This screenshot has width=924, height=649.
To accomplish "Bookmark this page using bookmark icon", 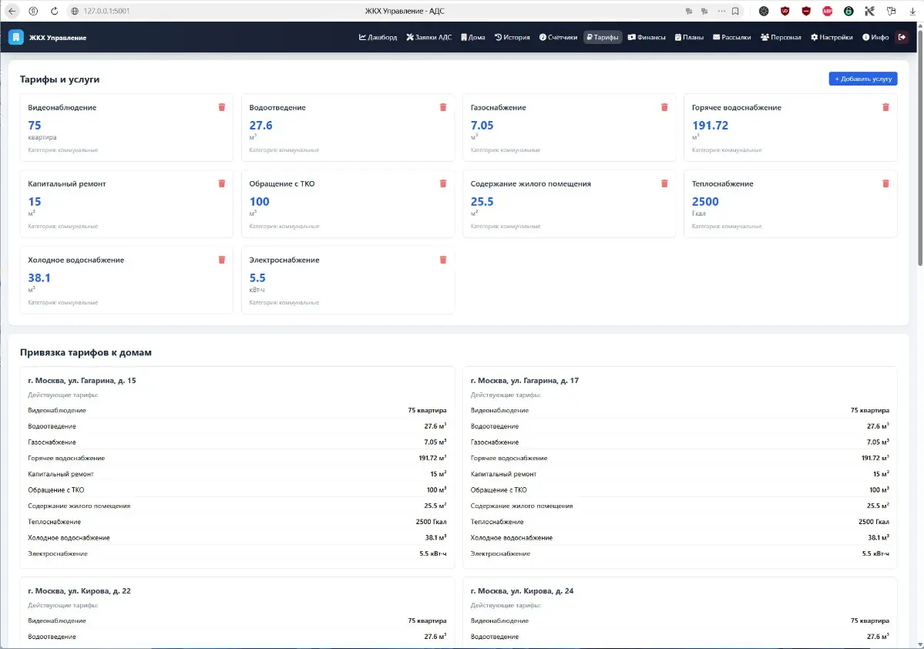I will (x=735, y=11).
